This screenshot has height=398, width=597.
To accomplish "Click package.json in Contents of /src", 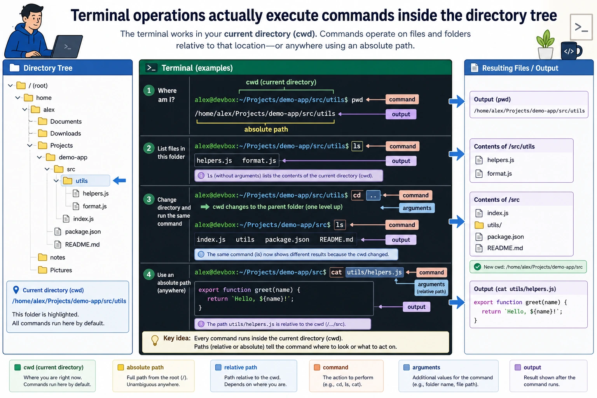I will click(x=505, y=237).
